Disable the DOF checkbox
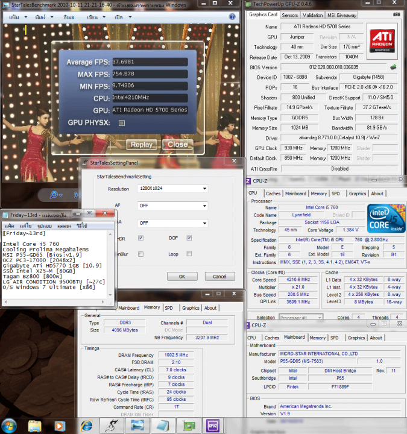 [189, 237]
